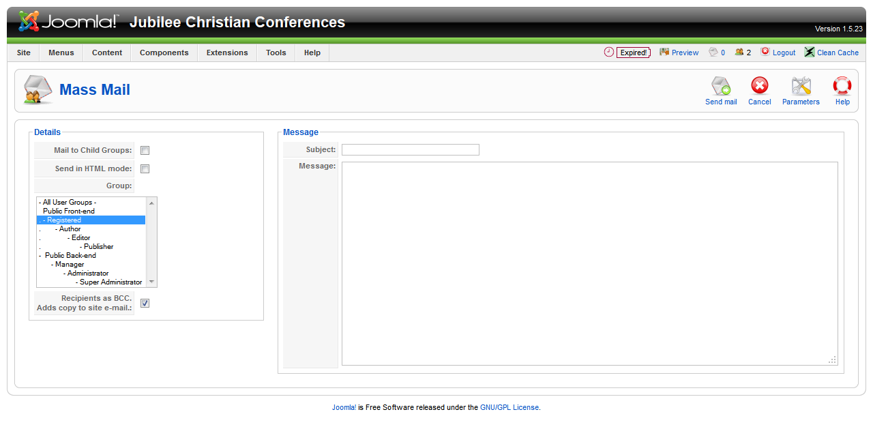Open the lifebuoy Help toolbar icon
The image size is (873, 442).
click(842, 86)
